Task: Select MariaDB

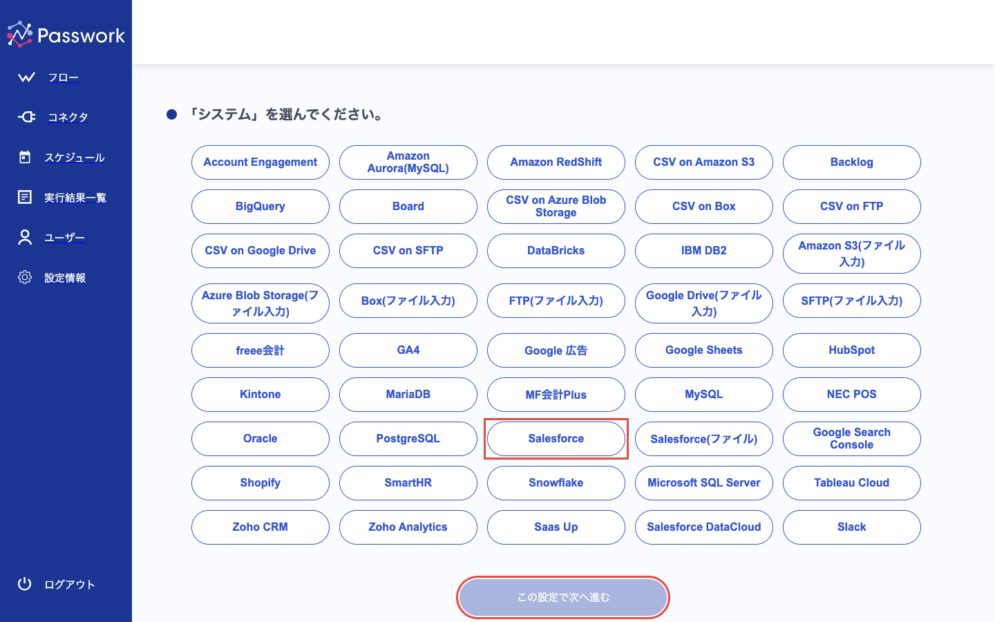Action: pyautogui.click(x=408, y=395)
